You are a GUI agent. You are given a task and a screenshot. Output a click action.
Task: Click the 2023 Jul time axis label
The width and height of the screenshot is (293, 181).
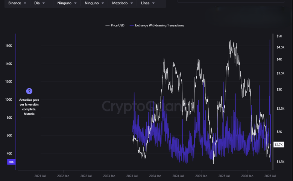coord(132,176)
